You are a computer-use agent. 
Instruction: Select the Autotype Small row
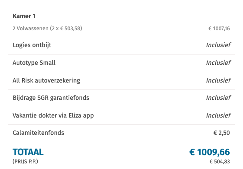coord(121,63)
